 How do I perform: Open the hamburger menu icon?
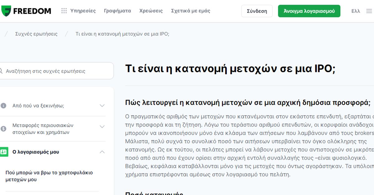tap(369, 11)
